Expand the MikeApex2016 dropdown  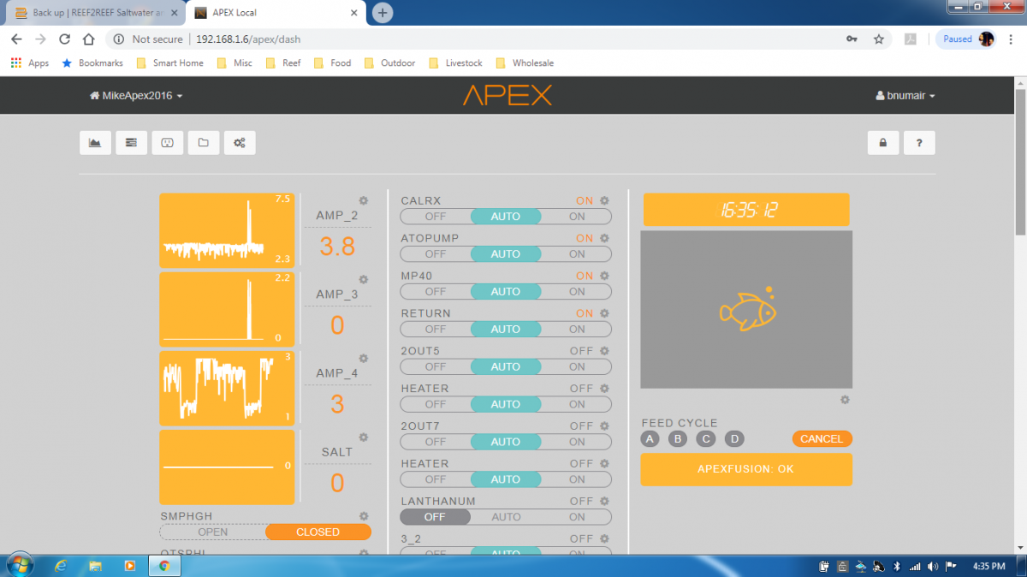click(x=136, y=96)
